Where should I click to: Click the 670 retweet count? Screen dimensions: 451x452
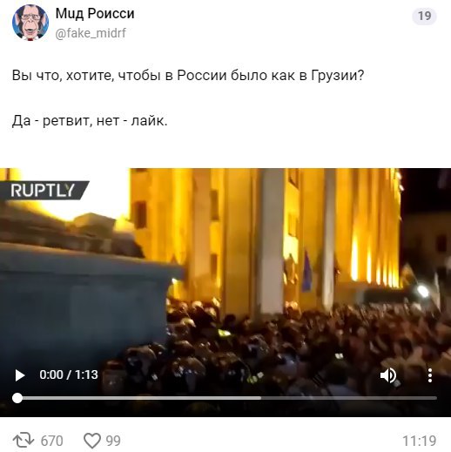(x=52, y=441)
